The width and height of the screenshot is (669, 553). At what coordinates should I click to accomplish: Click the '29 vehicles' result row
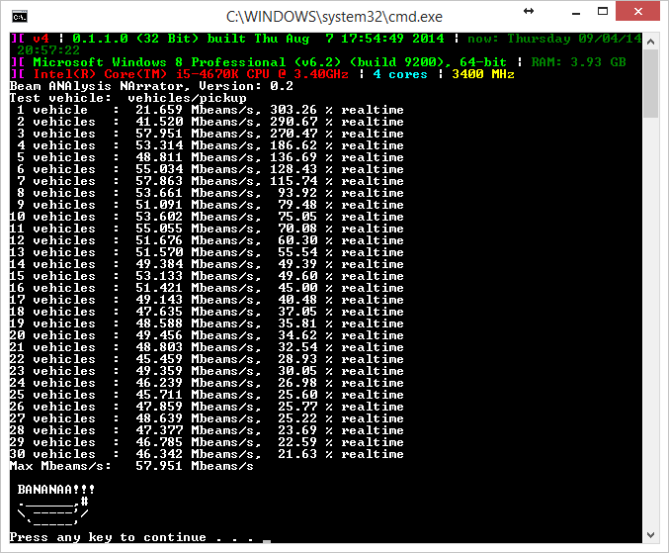[x=207, y=442]
